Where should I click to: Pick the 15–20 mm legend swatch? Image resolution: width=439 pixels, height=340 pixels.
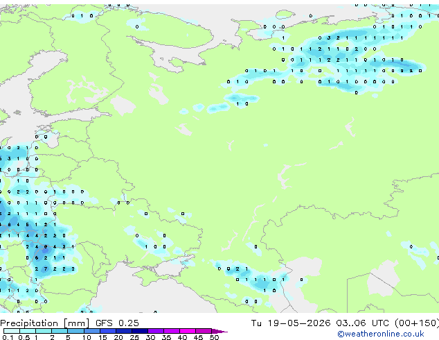coord(107,331)
